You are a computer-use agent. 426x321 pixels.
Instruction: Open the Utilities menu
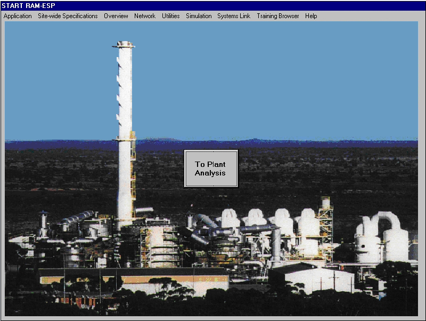[170, 16]
